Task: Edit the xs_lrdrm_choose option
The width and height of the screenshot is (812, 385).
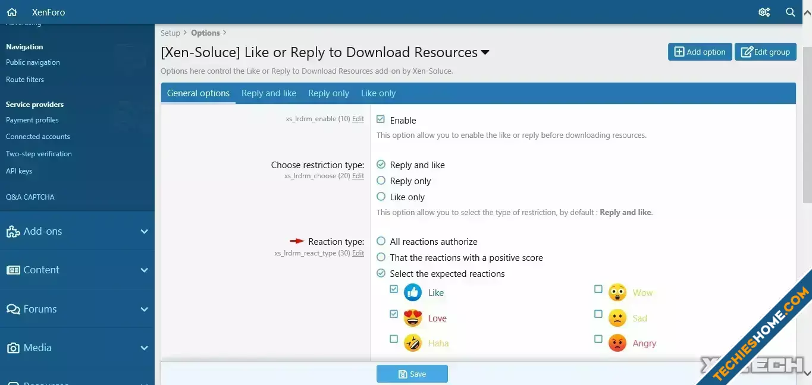Action: pos(358,176)
